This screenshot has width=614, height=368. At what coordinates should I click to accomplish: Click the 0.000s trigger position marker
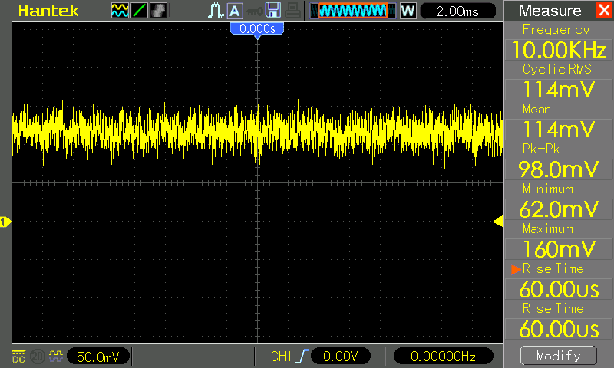(257, 30)
